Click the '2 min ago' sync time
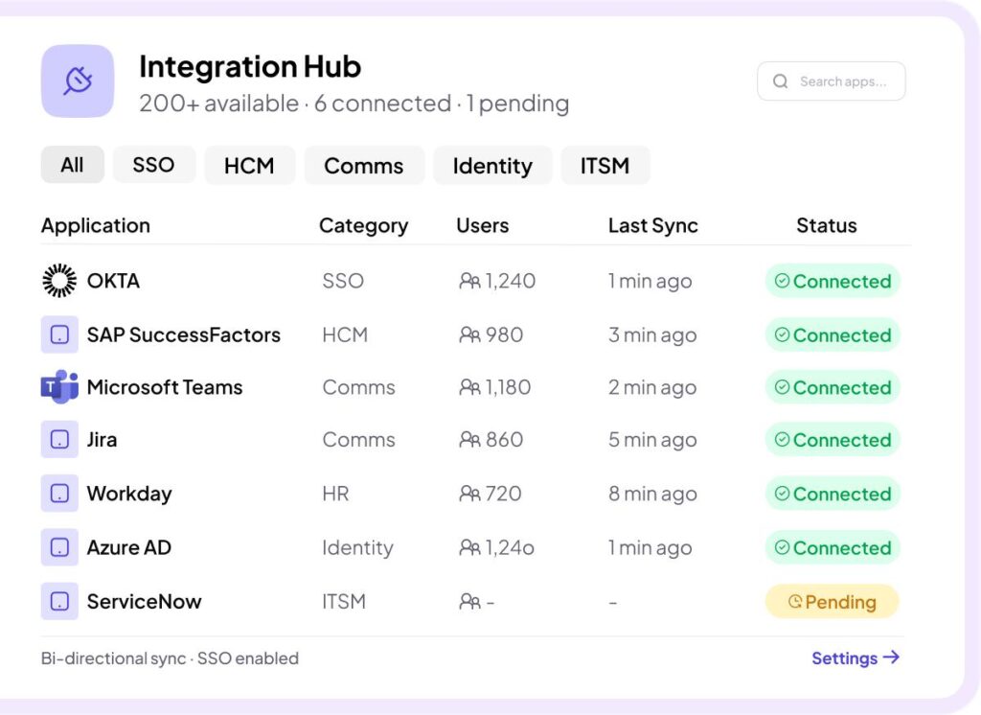The image size is (981, 715). 652,388
